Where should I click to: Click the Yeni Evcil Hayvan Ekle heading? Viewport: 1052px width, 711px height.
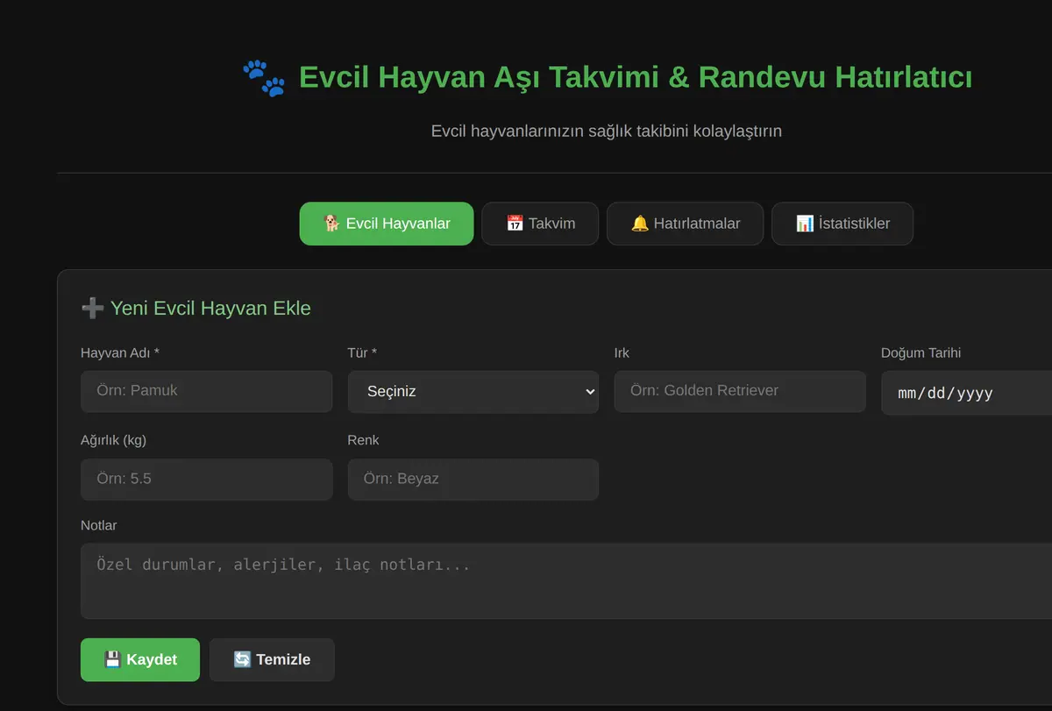click(195, 309)
